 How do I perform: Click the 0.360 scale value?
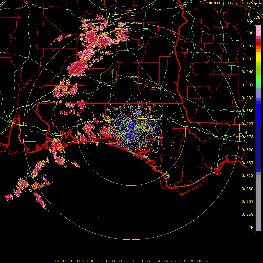click(248, 189)
